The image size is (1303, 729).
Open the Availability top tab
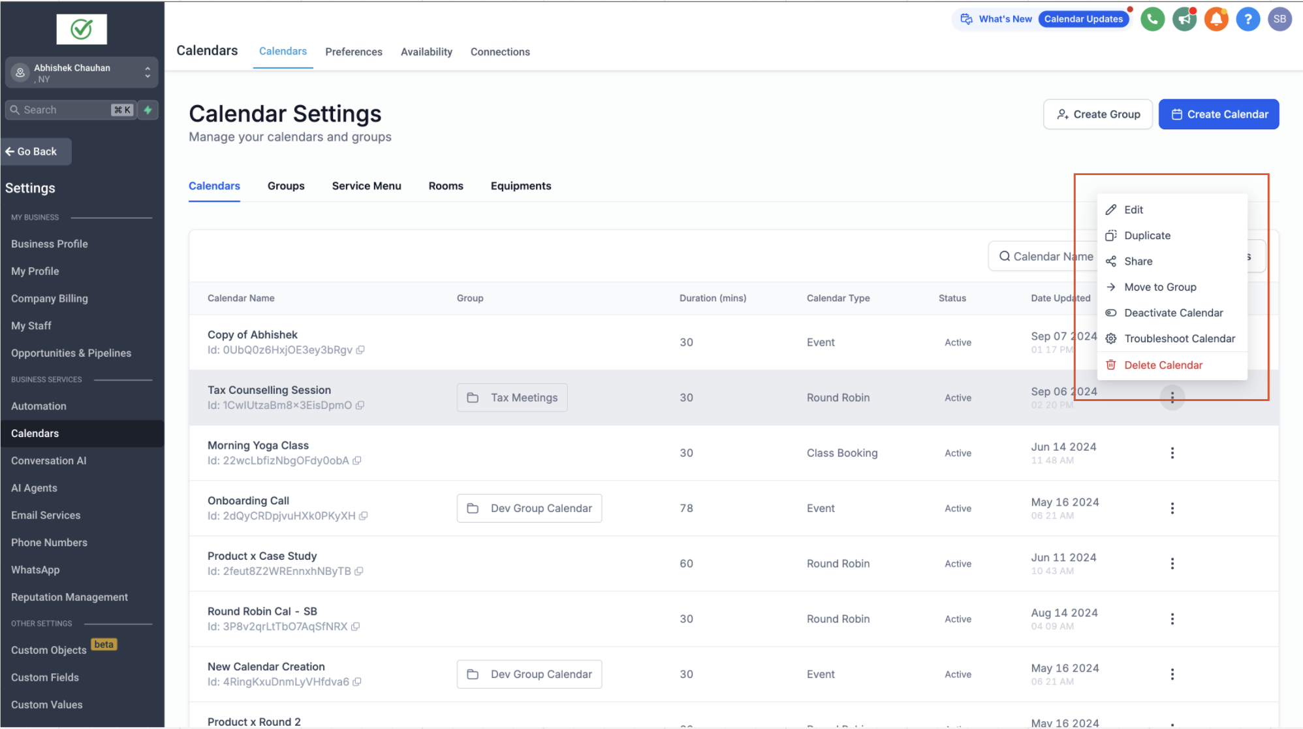click(426, 52)
